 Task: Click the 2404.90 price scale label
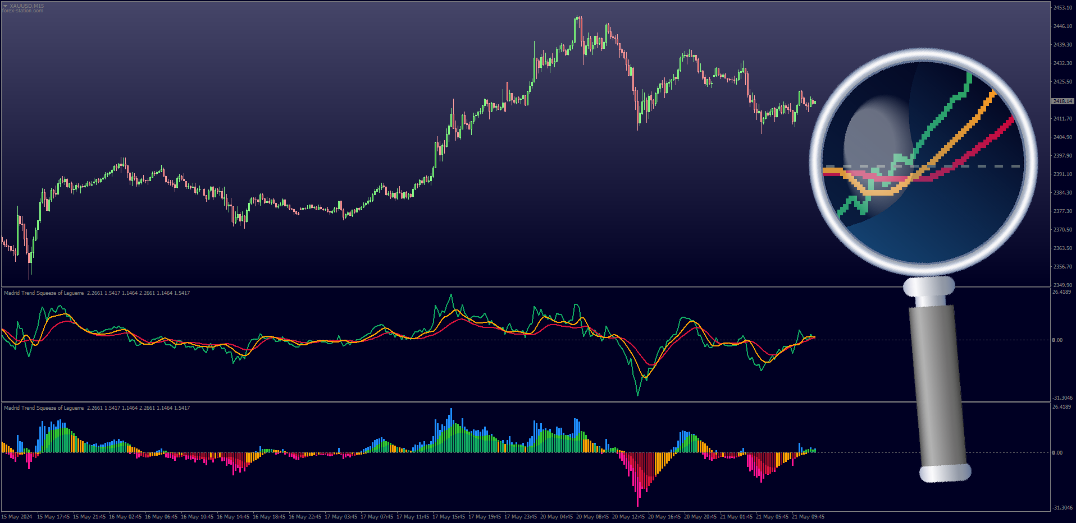1063,137
